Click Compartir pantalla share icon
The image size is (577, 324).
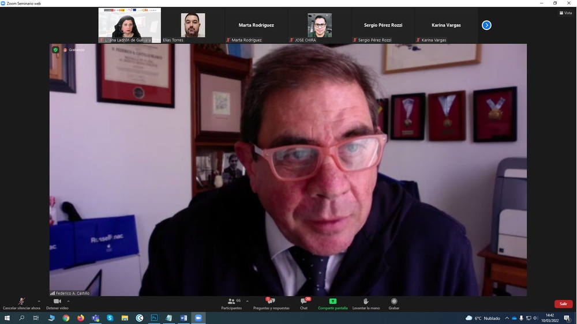click(332, 302)
